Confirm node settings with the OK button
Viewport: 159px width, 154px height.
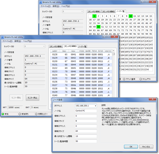(x=131, y=147)
